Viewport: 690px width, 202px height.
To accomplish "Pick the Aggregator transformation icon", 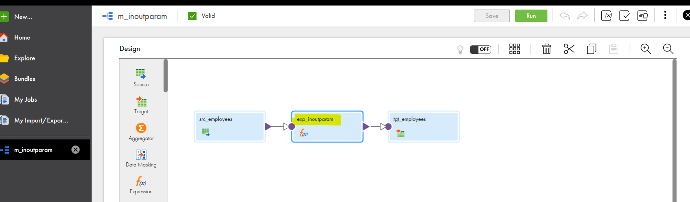I will tap(141, 128).
